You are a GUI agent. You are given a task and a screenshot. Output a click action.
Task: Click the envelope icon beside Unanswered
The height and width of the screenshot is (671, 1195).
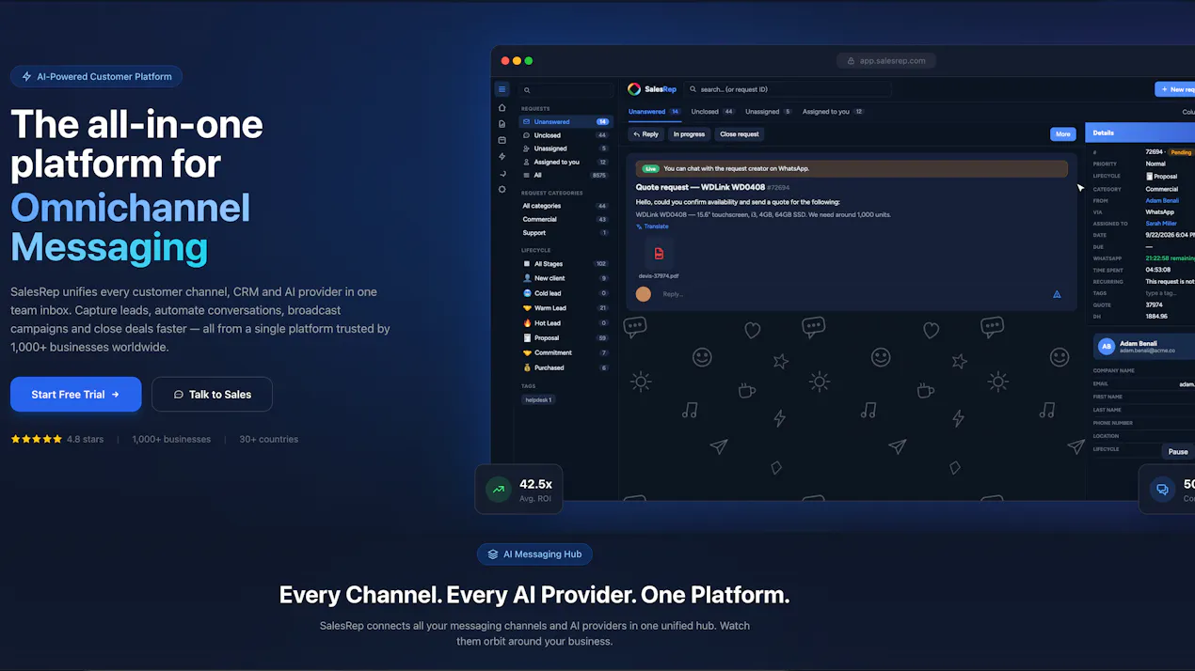point(527,122)
